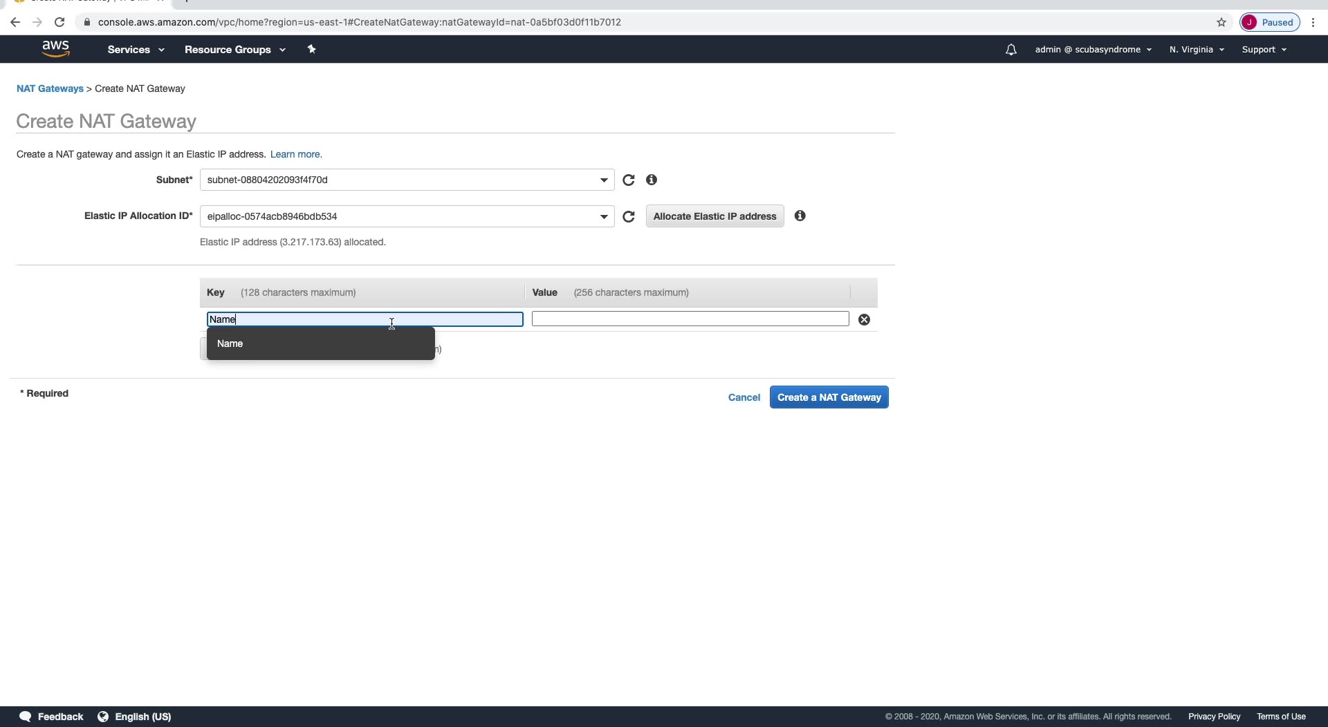Go to the NAT Gateways breadcrumb link
This screenshot has width=1328, height=727.
click(50, 88)
